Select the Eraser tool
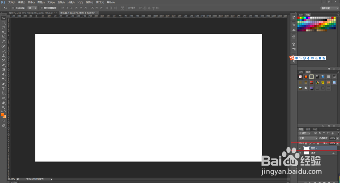 pyautogui.click(x=3, y=65)
